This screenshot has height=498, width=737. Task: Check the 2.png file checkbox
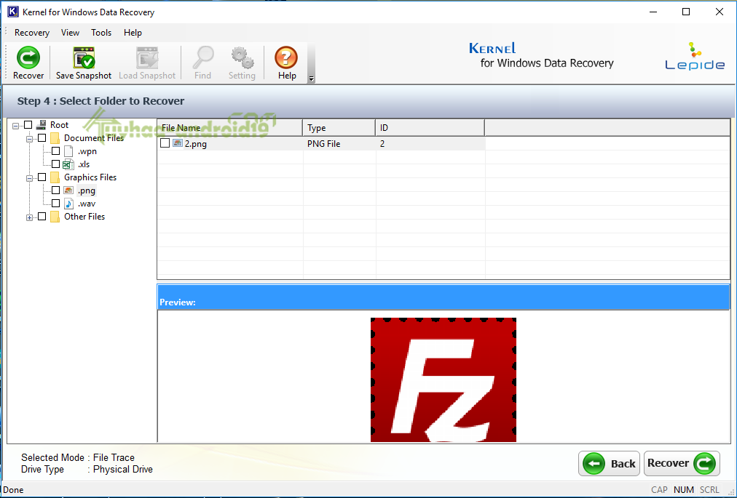165,143
